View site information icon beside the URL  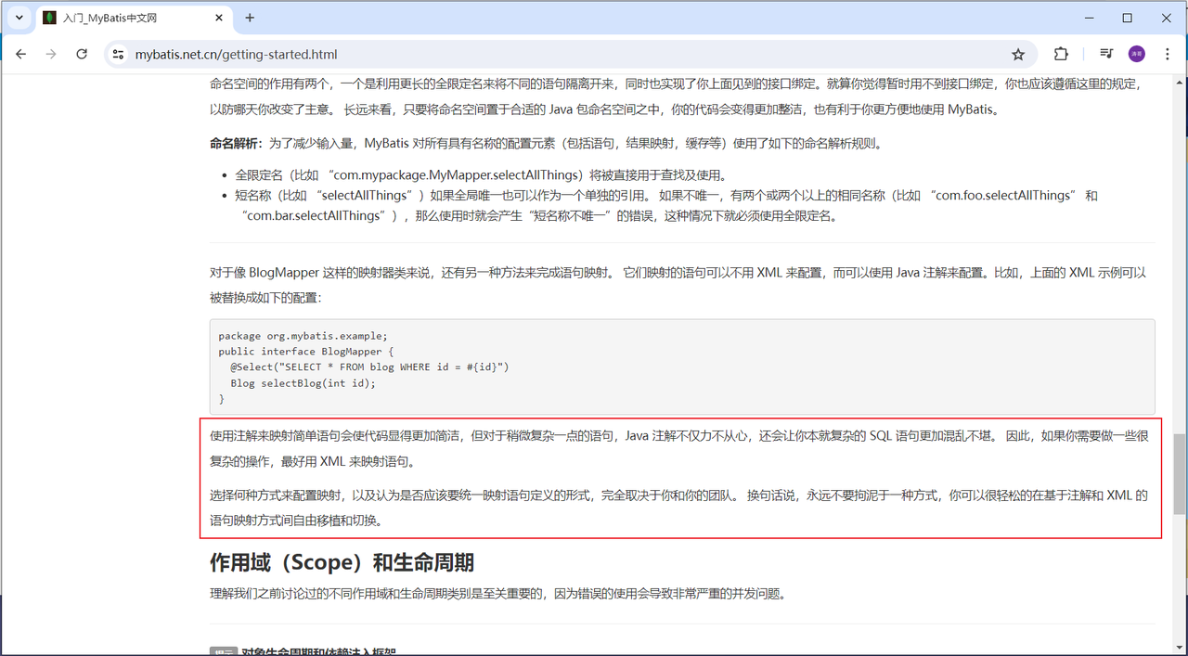click(118, 54)
